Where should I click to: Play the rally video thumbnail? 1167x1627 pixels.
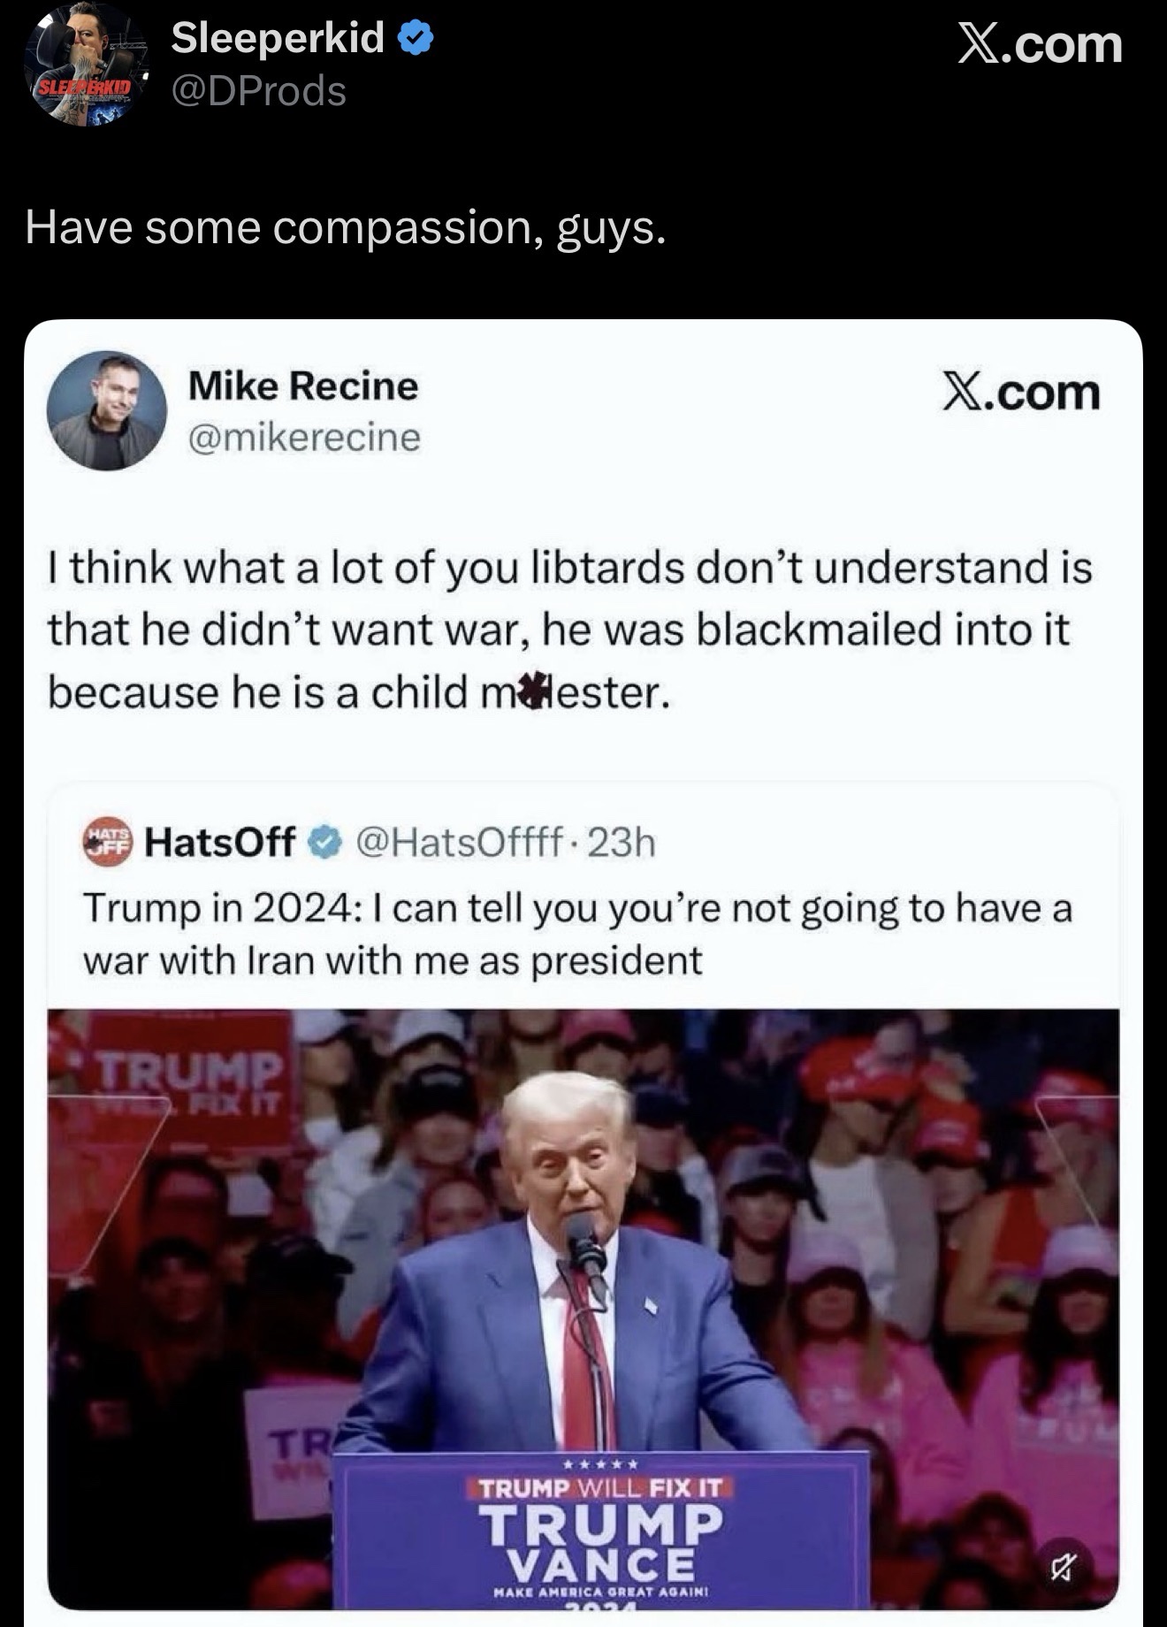583,1309
